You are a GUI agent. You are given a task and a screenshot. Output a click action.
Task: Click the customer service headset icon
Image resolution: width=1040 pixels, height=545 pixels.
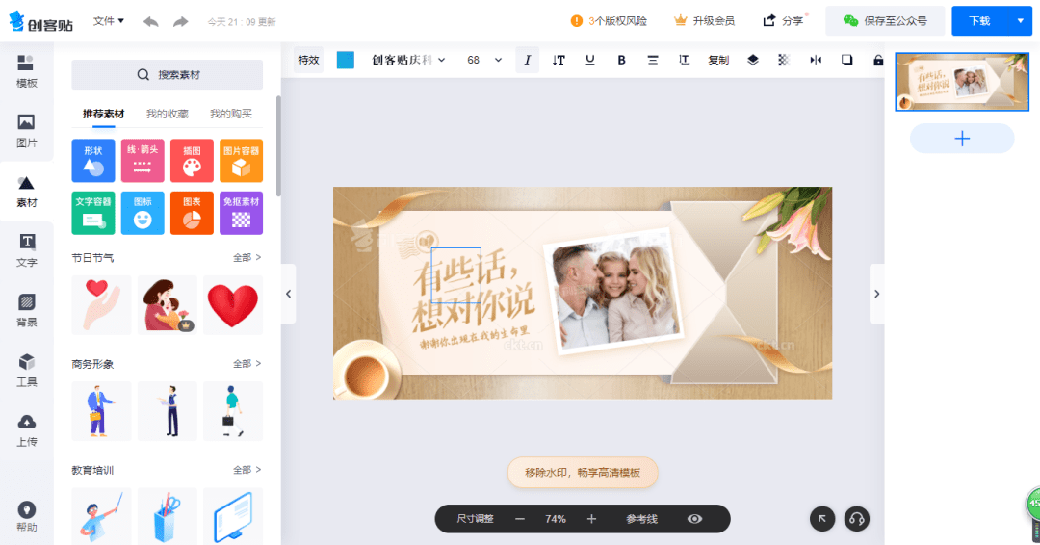pyautogui.click(x=856, y=518)
